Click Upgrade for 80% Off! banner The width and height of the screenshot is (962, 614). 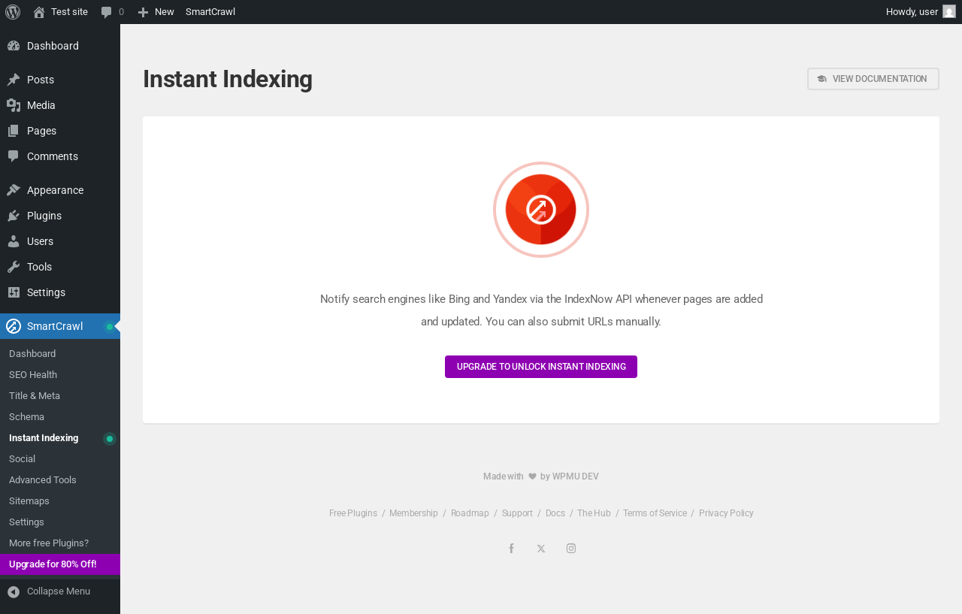coord(60,564)
